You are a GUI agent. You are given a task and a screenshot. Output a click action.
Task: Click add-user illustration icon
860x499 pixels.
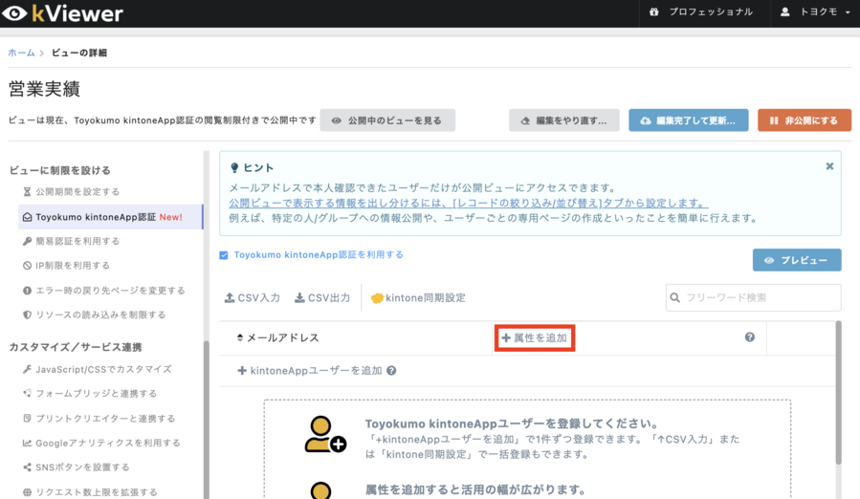point(325,434)
